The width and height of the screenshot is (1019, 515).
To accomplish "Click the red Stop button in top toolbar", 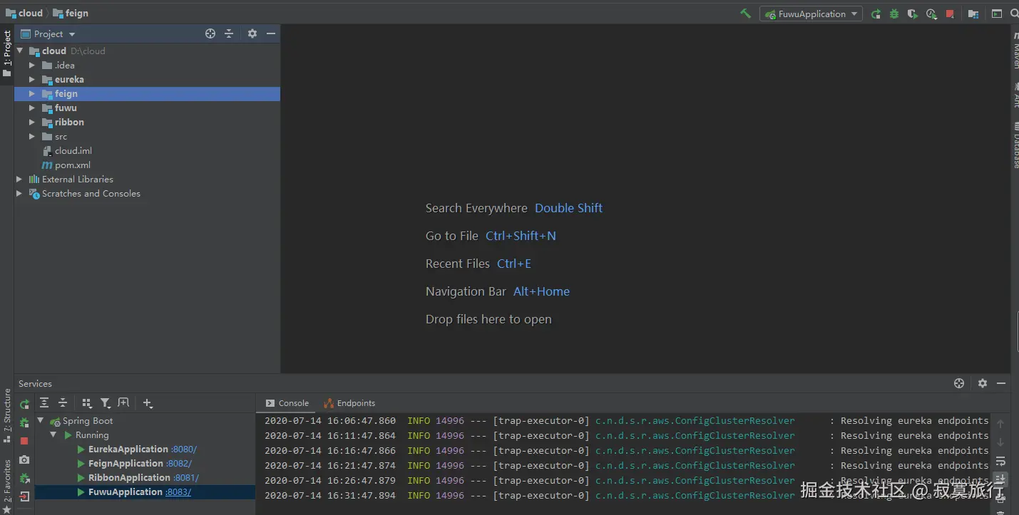I will click(x=950, y=14).
